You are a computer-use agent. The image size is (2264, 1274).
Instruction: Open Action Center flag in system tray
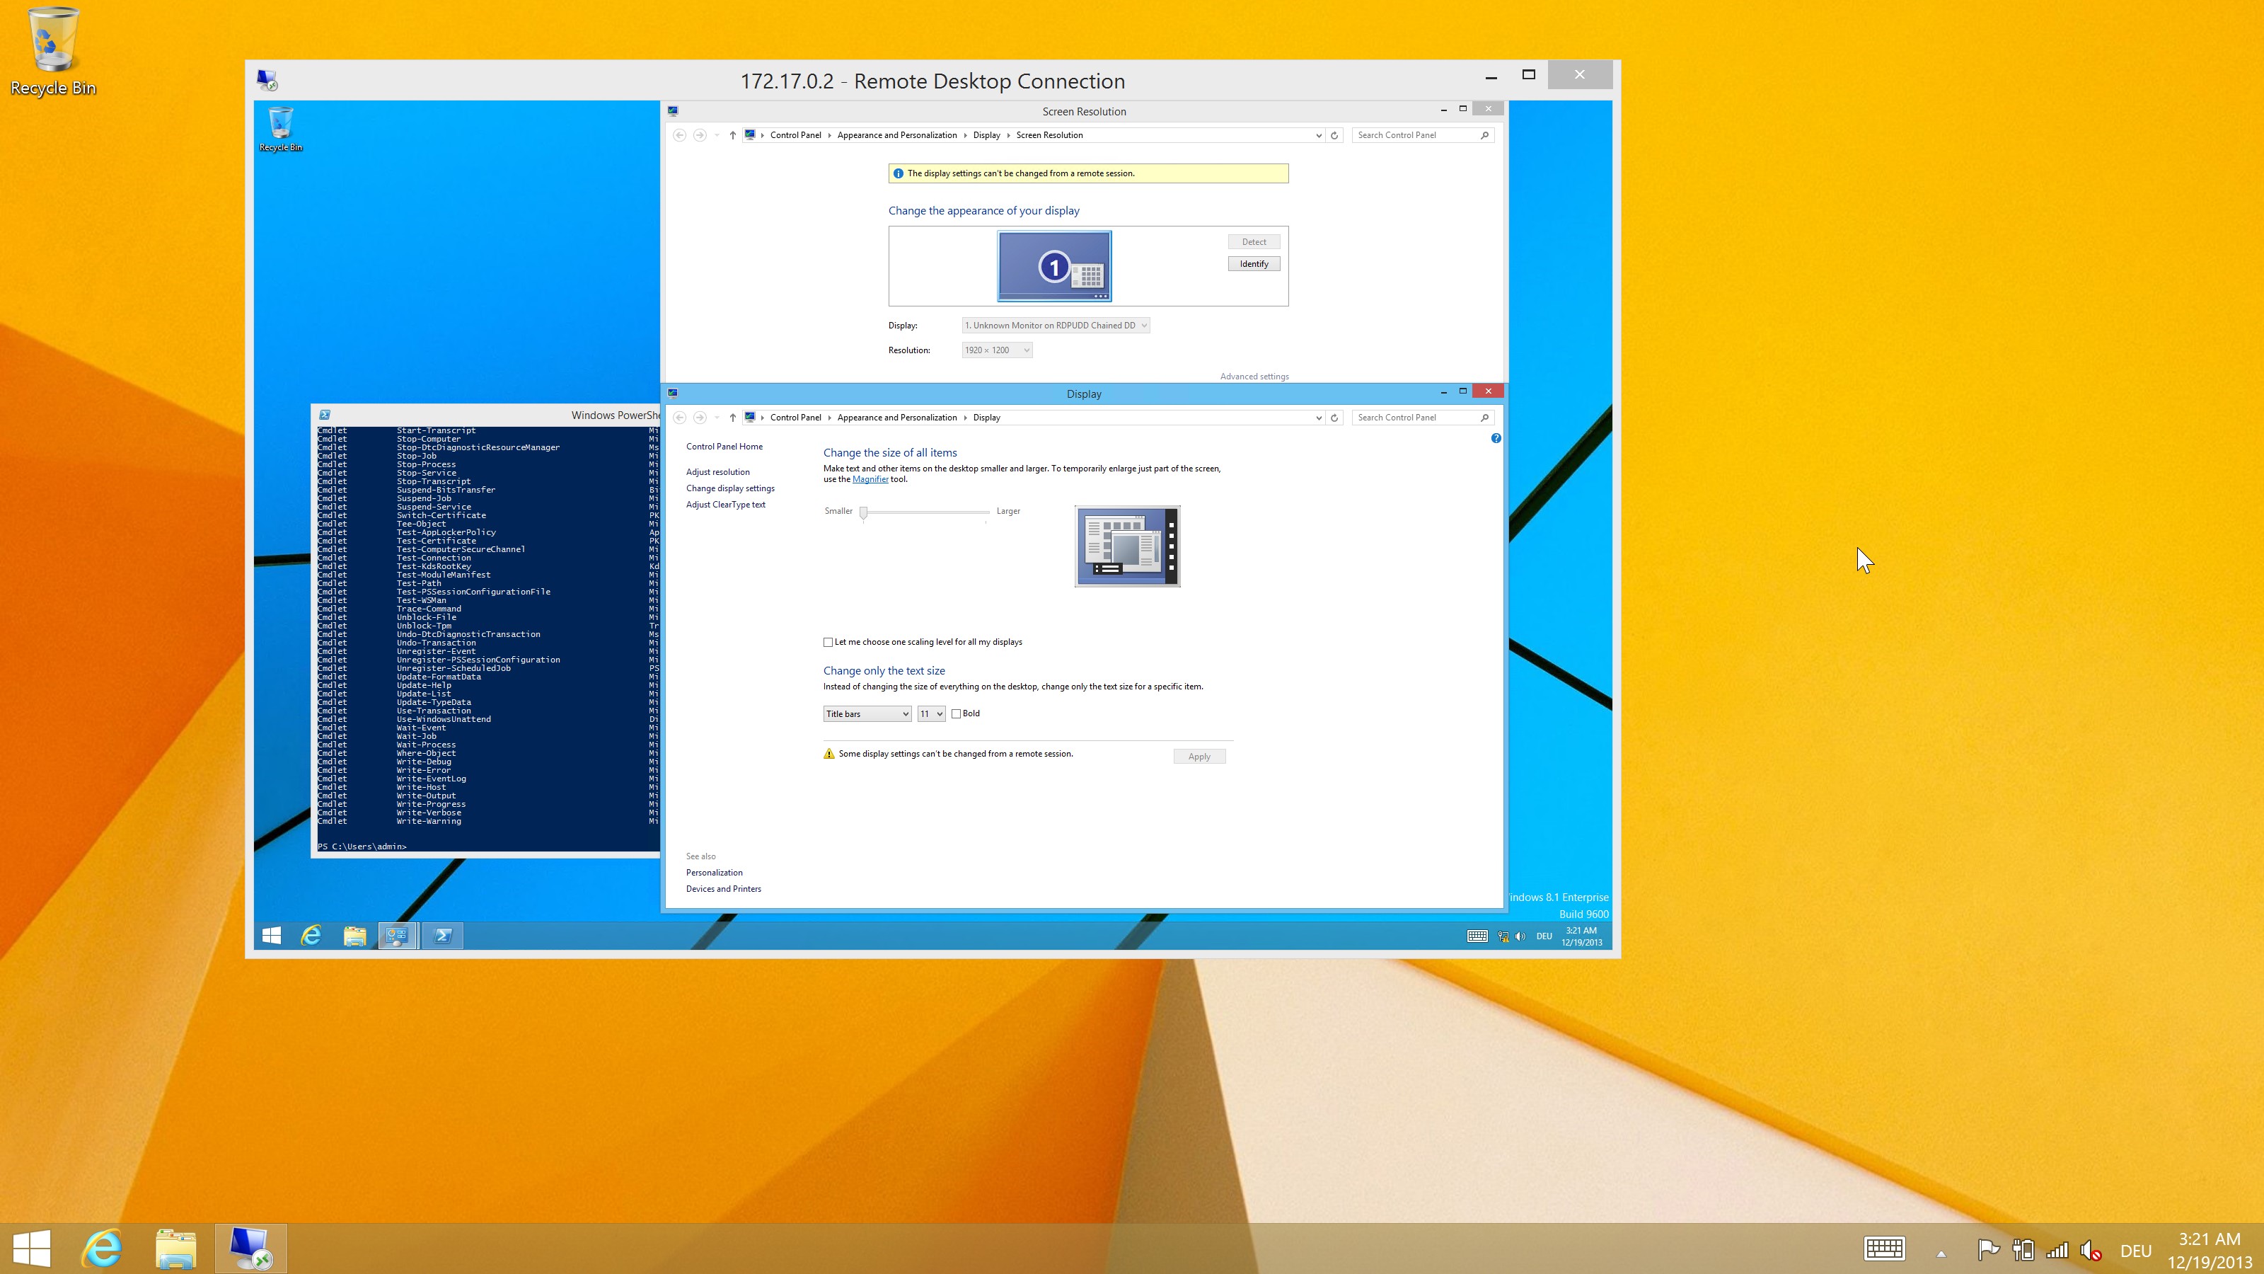coord(1987,1249)
